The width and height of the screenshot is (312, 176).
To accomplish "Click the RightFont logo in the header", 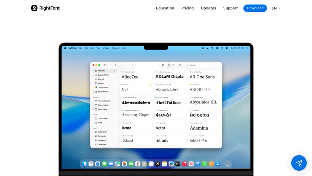I will pos(45,8).
